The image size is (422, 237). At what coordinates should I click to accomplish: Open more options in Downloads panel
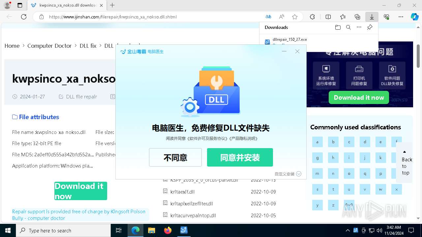click(x=359, y=27)
